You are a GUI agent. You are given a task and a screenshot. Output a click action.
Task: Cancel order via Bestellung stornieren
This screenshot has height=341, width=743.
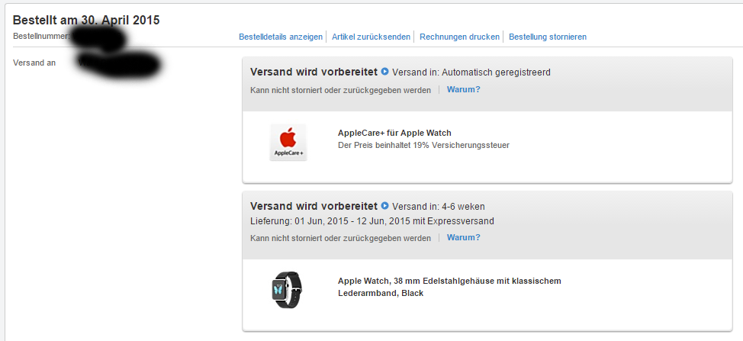(548, 37)
